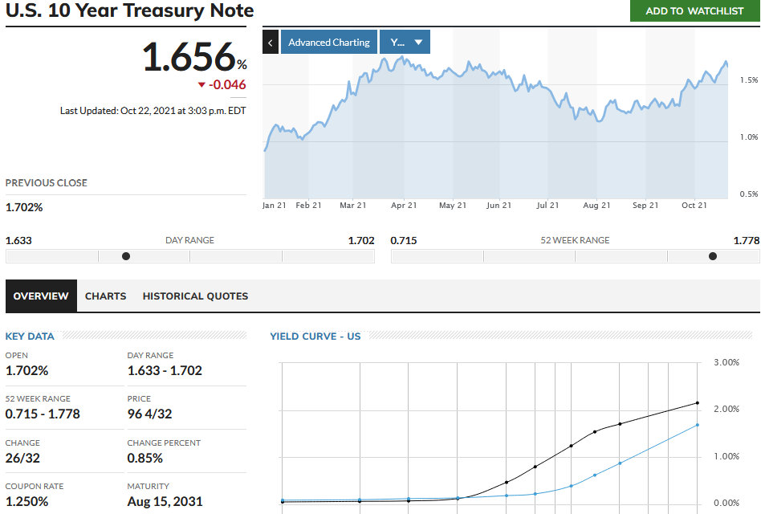Click the back chevron beside Advanced Charting
761x514 pixels.
tap(271, 42)
